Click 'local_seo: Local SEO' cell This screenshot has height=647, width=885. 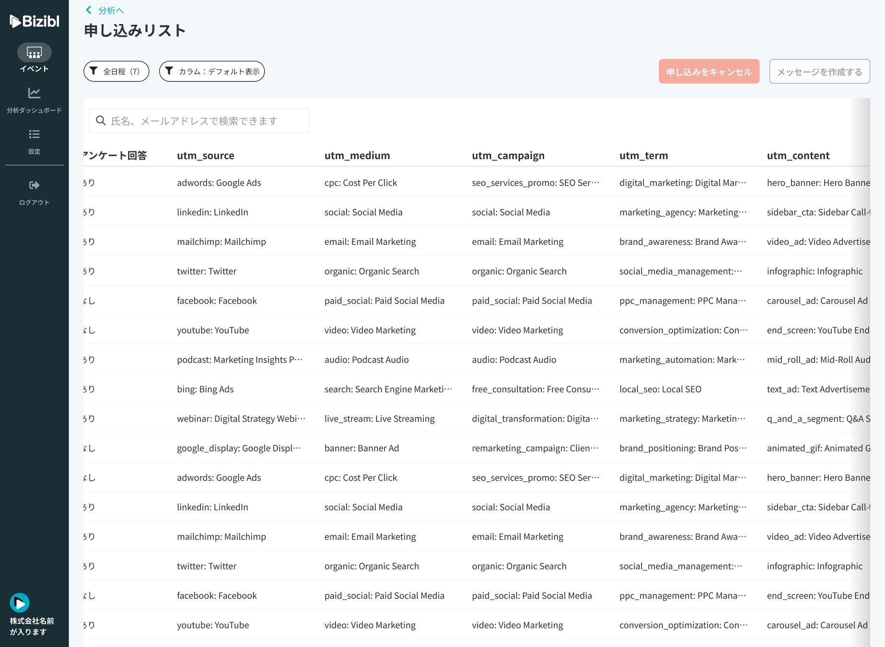(661, 389)
